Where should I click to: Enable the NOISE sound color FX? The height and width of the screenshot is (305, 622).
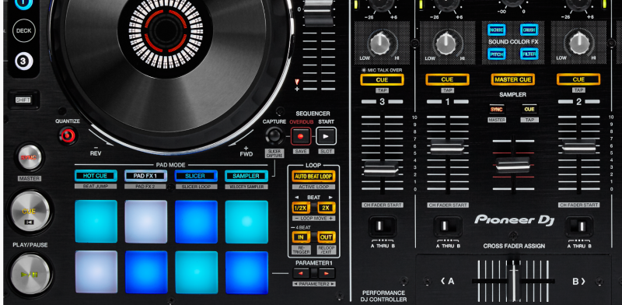click(x=496, y=30)
